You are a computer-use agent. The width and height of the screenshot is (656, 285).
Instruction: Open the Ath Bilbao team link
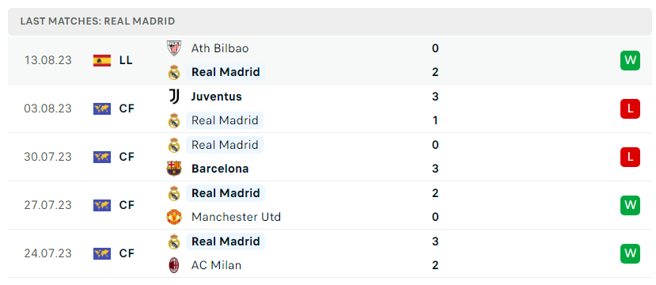point(220,48)
